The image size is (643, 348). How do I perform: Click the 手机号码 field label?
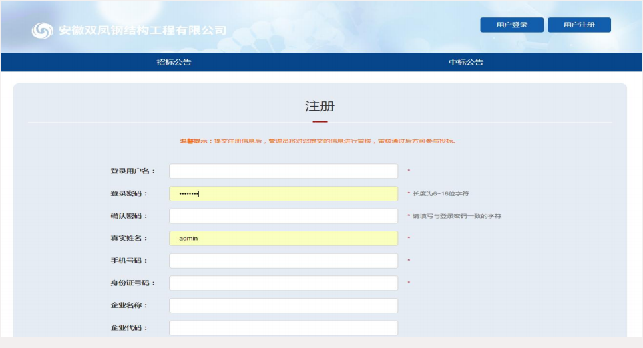129,261
